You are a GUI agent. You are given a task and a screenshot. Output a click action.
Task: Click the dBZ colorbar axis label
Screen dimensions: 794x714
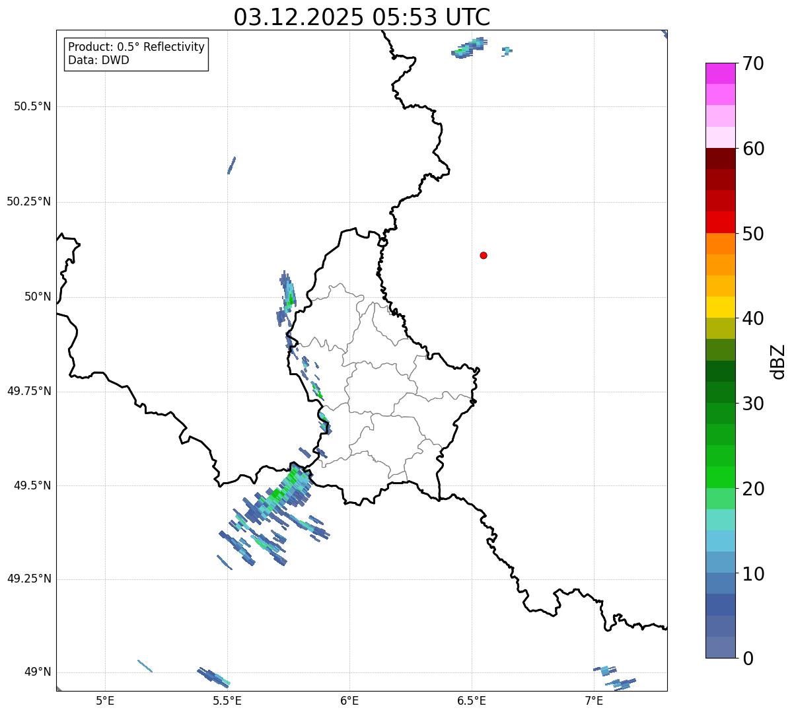779,361
